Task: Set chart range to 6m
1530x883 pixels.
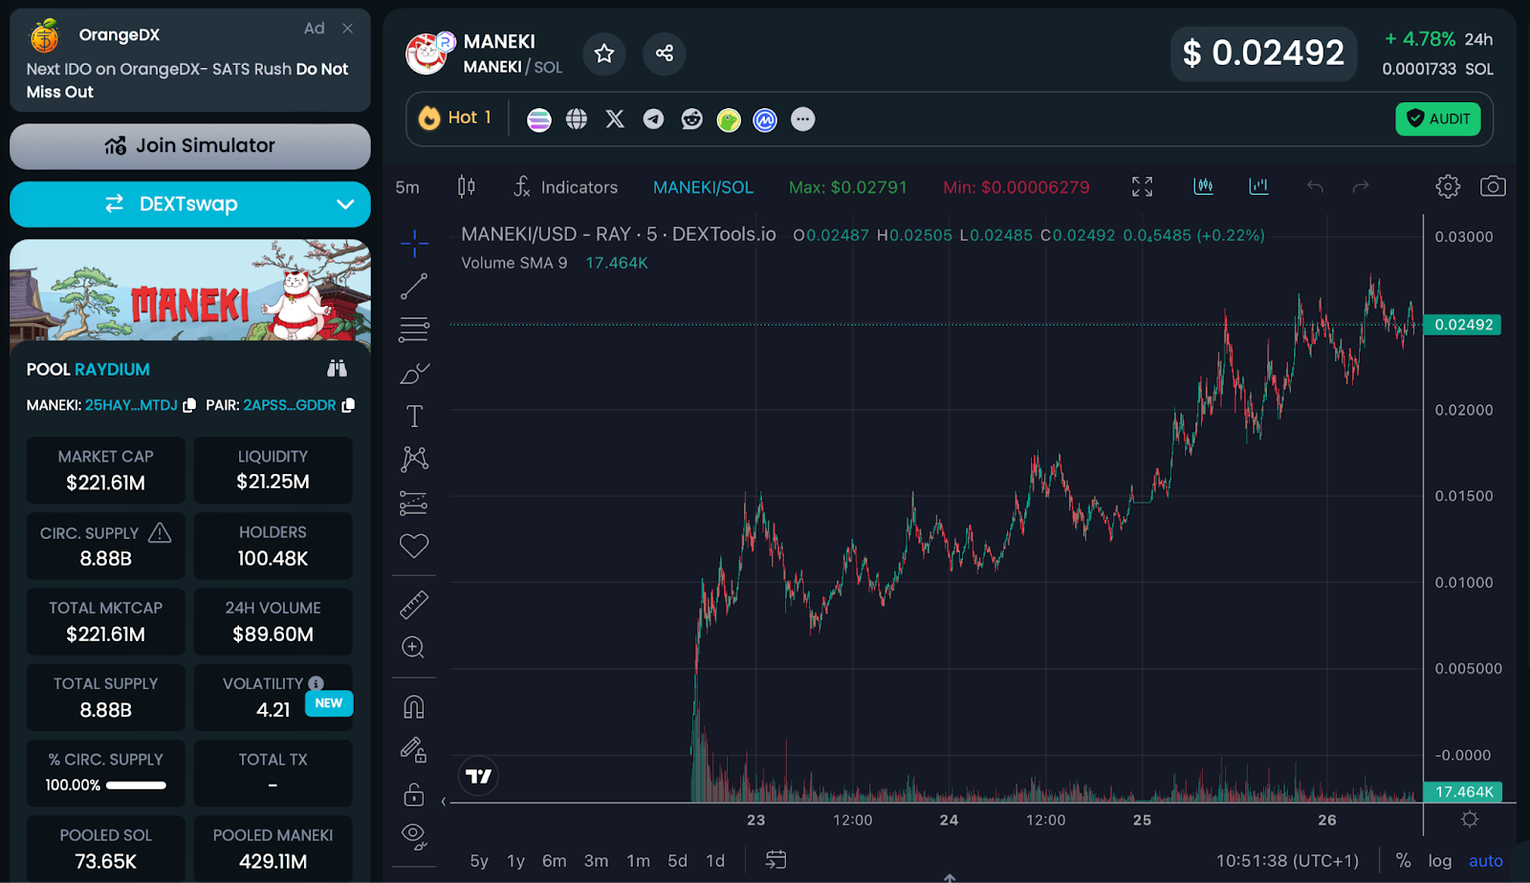Action: pyautogui.click(x=555, y=861)
